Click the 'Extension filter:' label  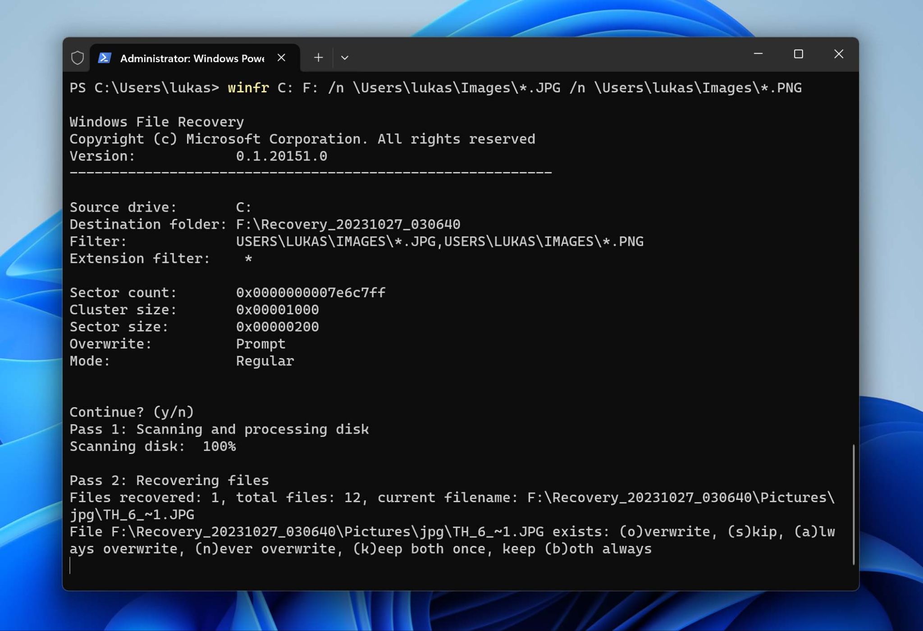point(140,259)
